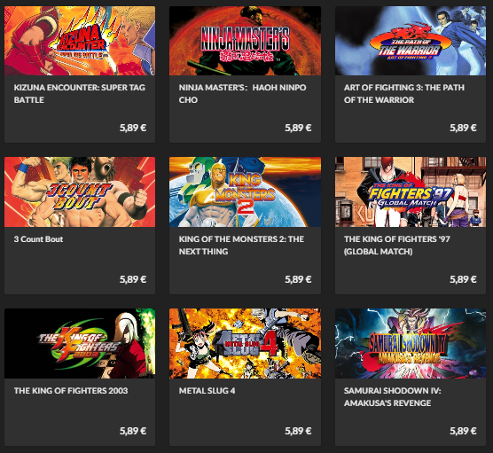Open the METAL SLUG 4 title link
493x453 pixels.
pos(207,391)
